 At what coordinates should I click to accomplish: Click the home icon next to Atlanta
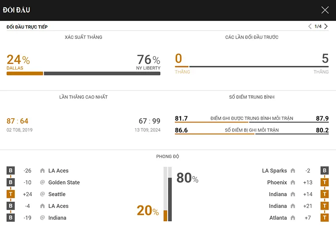(293, 218)
